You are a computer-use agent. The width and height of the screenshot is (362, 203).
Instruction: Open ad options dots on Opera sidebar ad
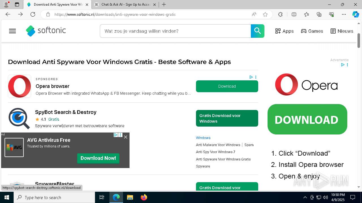click(347, 65)
